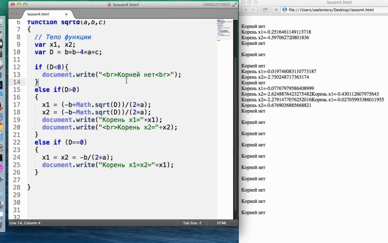Click the plus add-bookmark button in Safari
The image size is (388, 243).
pos(276,10)
